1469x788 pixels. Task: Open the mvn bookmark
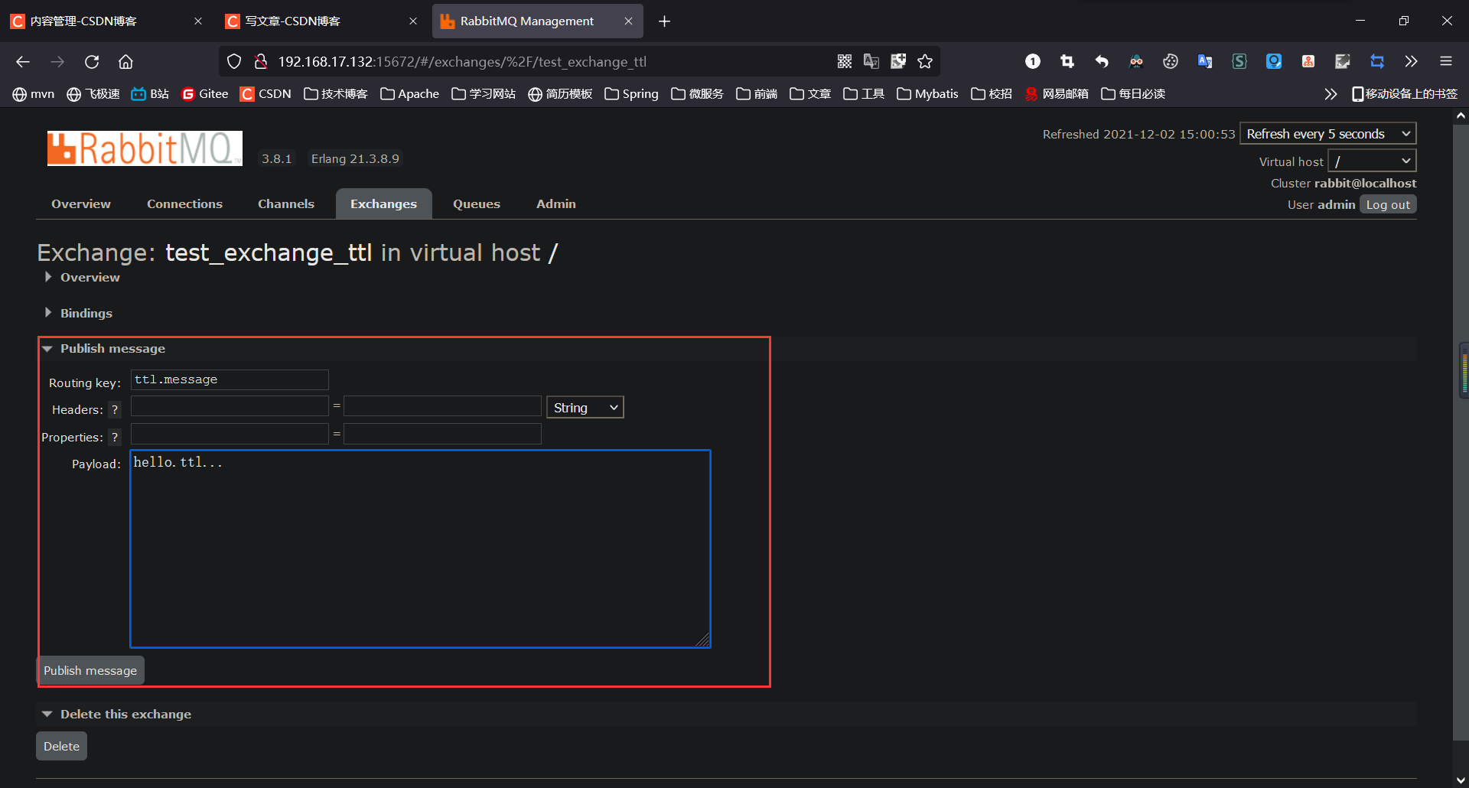coord(34,94)
